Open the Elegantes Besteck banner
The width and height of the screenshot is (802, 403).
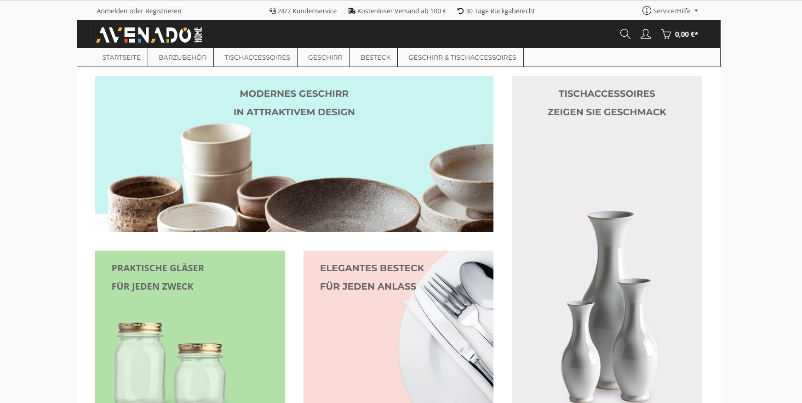tap(398, 327)
